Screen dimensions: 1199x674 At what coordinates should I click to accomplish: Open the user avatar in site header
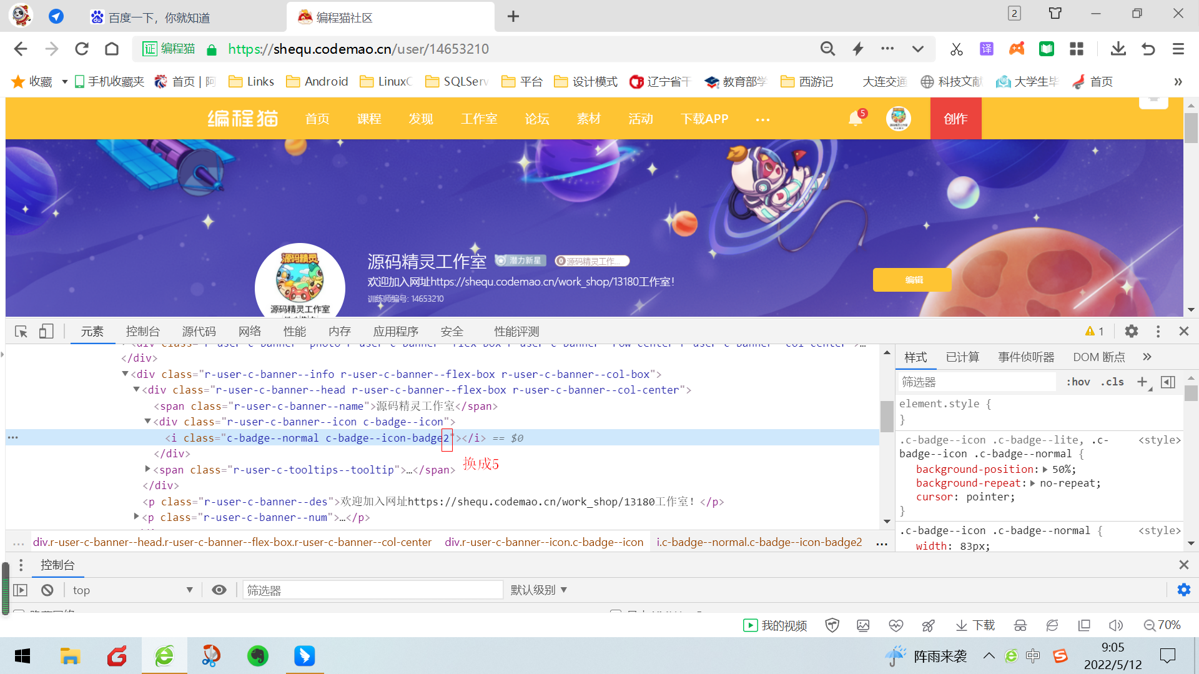(x=899, y=118)
